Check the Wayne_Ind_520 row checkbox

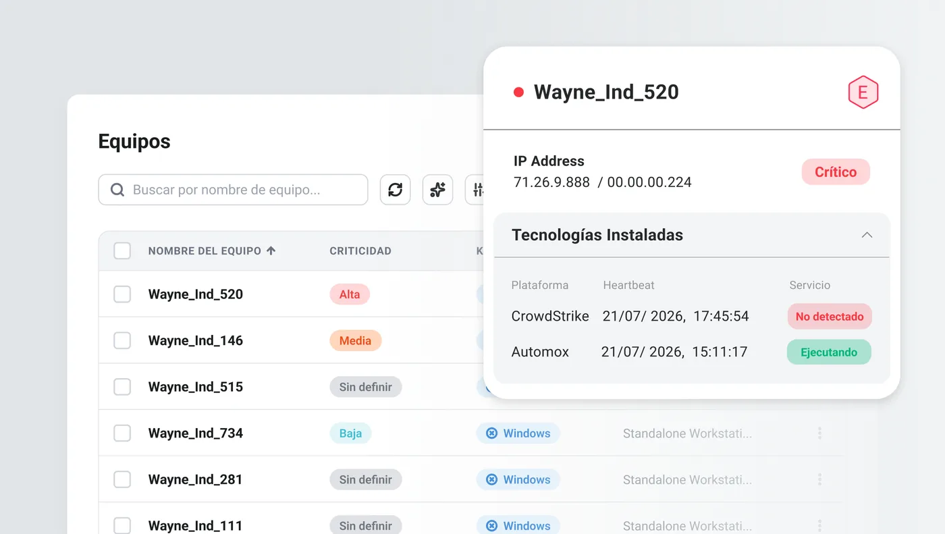122,294
